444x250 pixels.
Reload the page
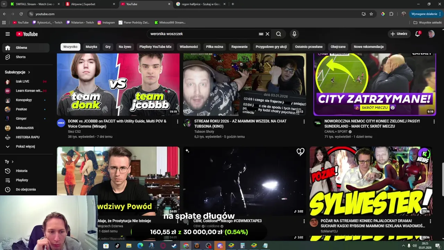click(x=21, y=14)
